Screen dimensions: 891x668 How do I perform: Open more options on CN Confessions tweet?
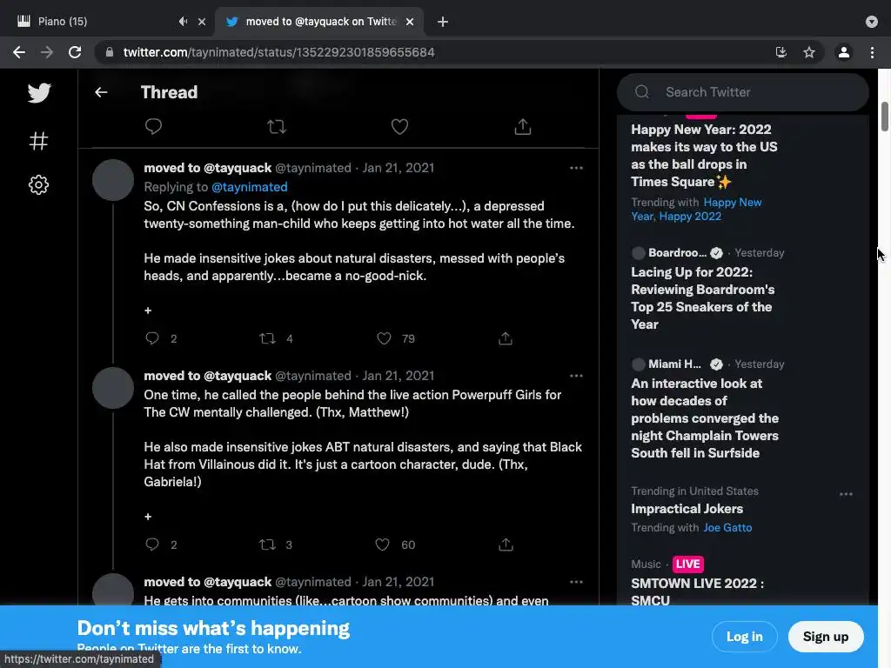[x=576, y=168]
